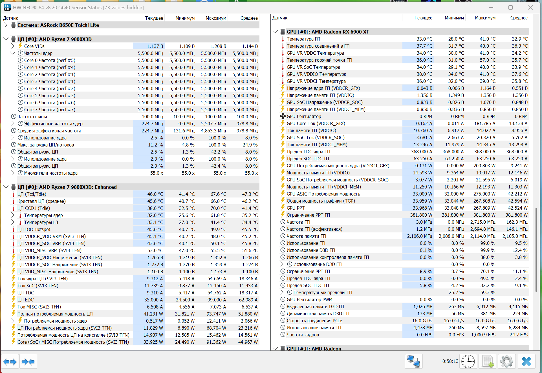
Task: Collapse the Частоты ядер tree node
Action: pos(13,53)
